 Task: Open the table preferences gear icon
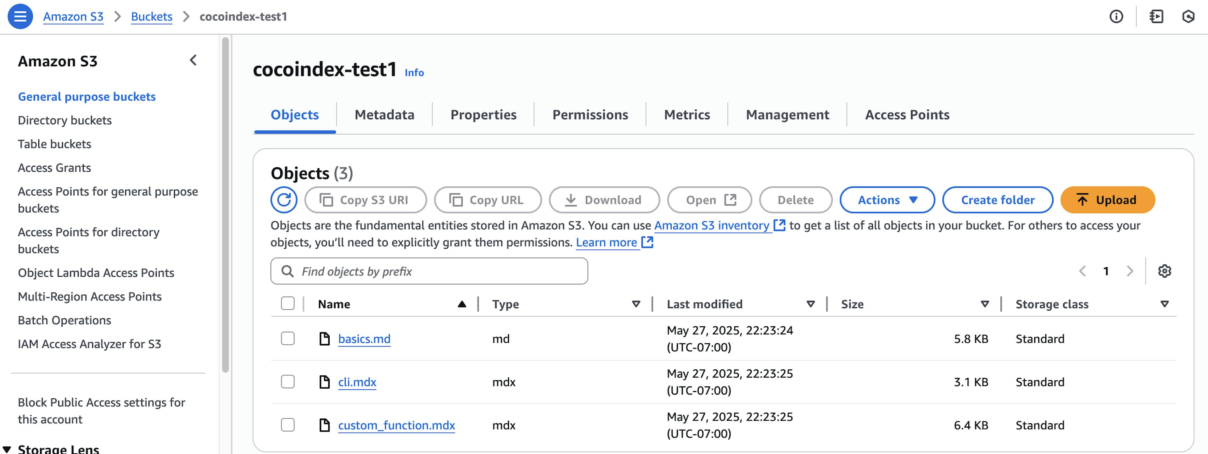point(1164,271)
